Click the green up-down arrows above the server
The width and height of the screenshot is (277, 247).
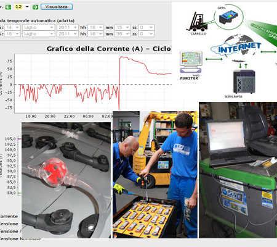pos(243,66)
